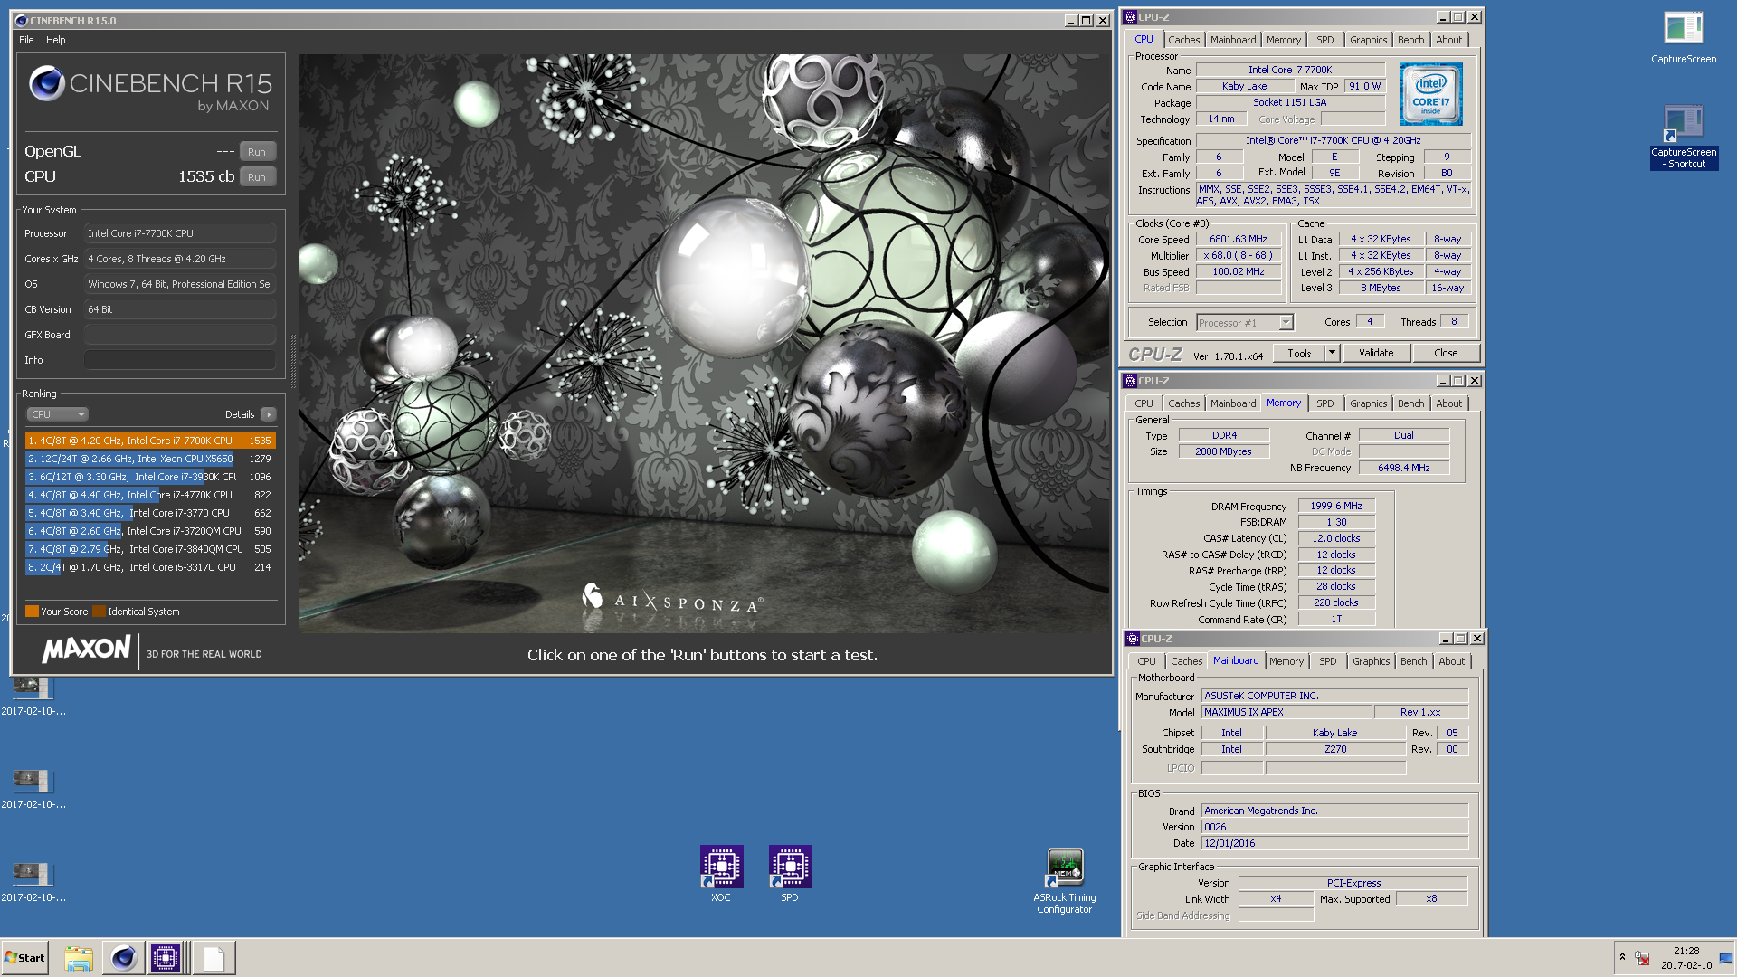Open Windows Explorer folder icon in taskbar

click(x=79, y=958)
